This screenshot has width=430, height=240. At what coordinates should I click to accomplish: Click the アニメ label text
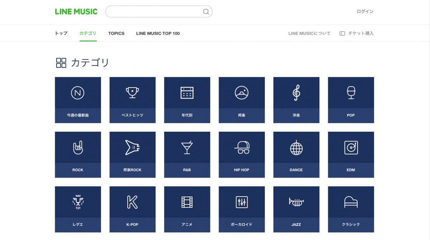[187, 225]
